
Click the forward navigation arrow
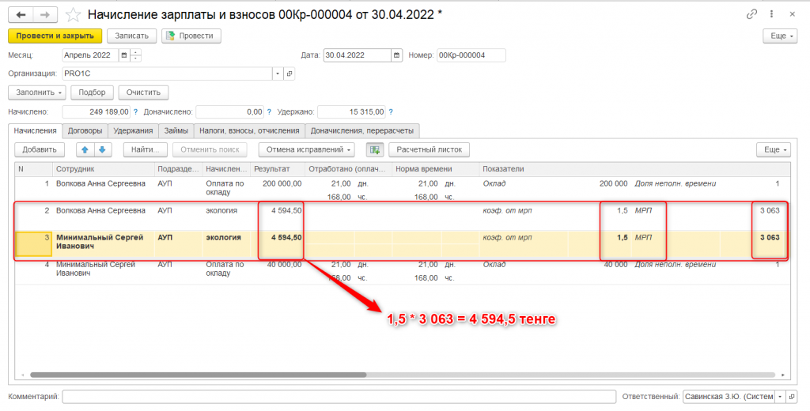click(x=45, y=14)
